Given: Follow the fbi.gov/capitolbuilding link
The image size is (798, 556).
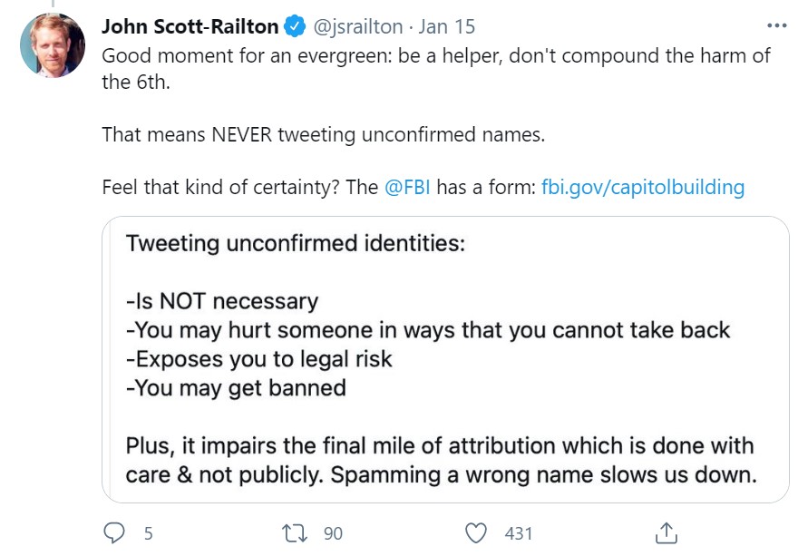Looking at the screenshot, I should [x=642, y=188].
